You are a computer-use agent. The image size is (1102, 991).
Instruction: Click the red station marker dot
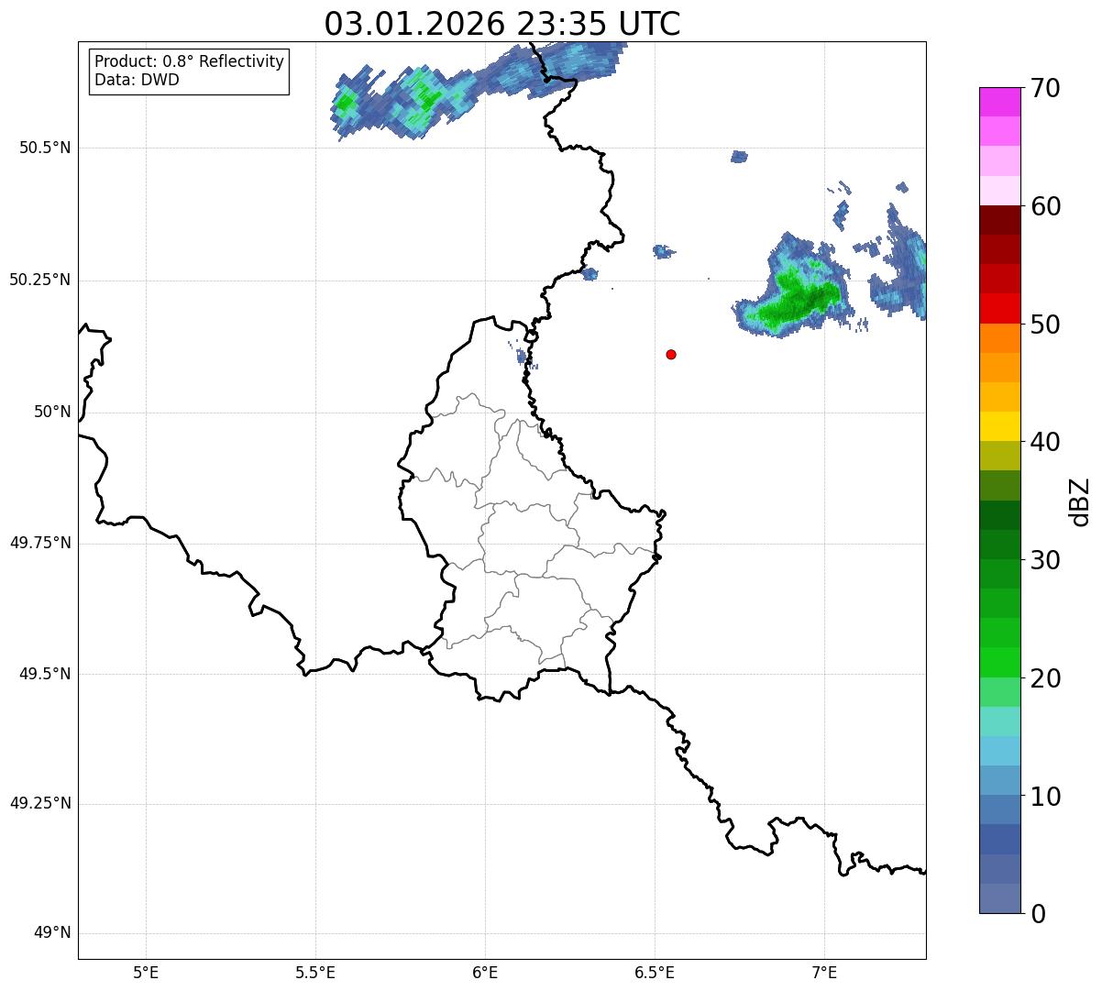[671, 354]
